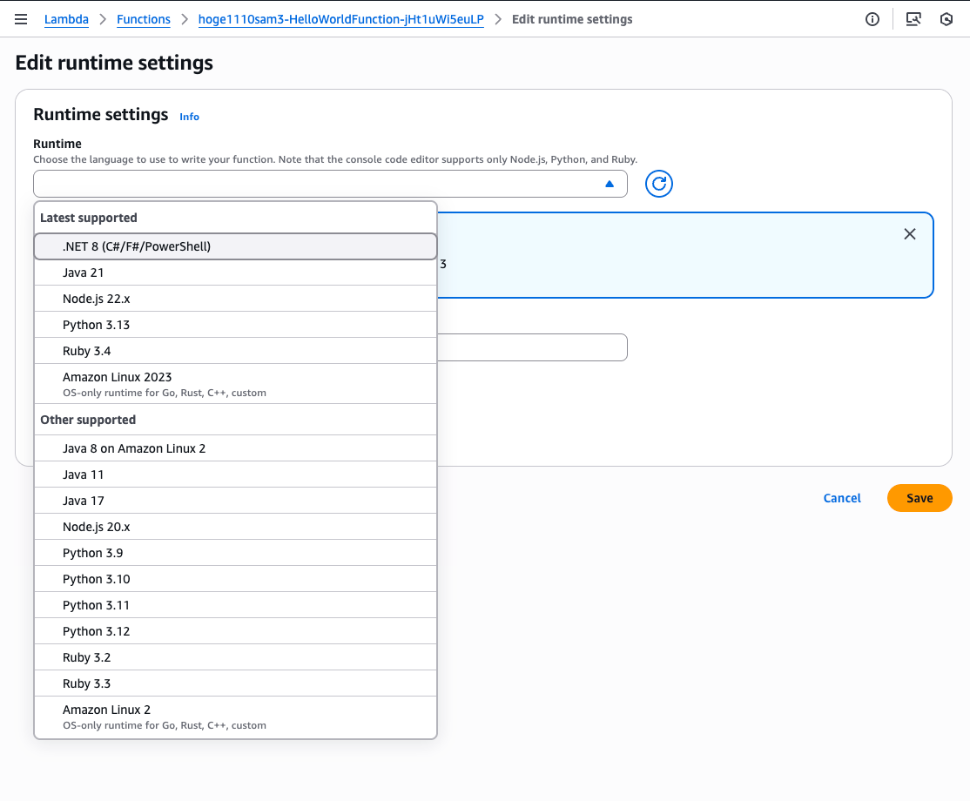Collapse the Runtime dropdown arrow
The image size is (970, 801).
click(610, 184)
